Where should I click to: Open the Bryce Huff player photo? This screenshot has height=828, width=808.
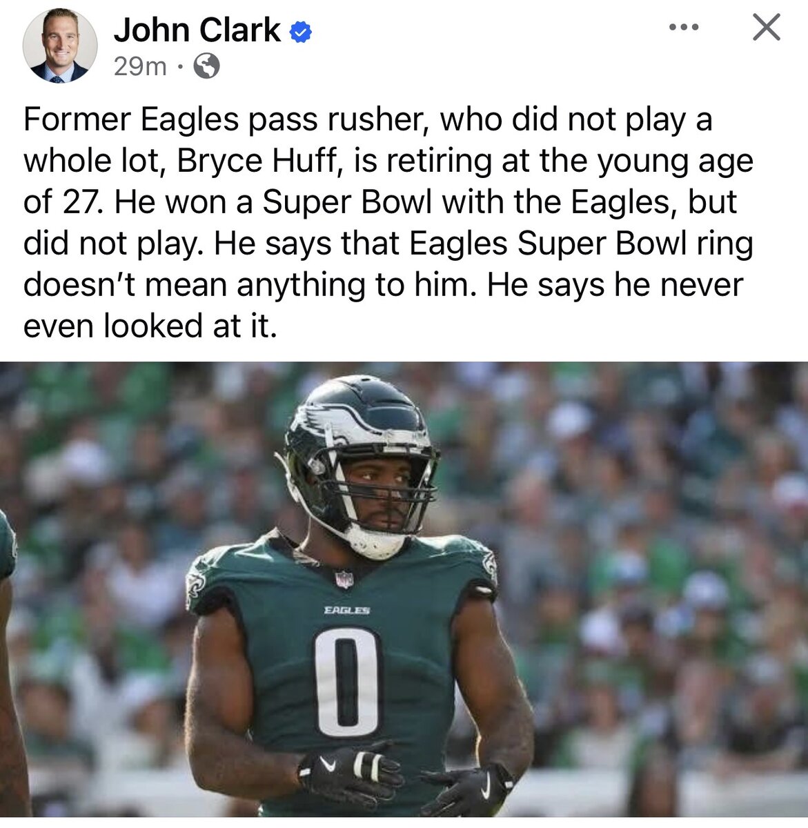tap(404, 589)
